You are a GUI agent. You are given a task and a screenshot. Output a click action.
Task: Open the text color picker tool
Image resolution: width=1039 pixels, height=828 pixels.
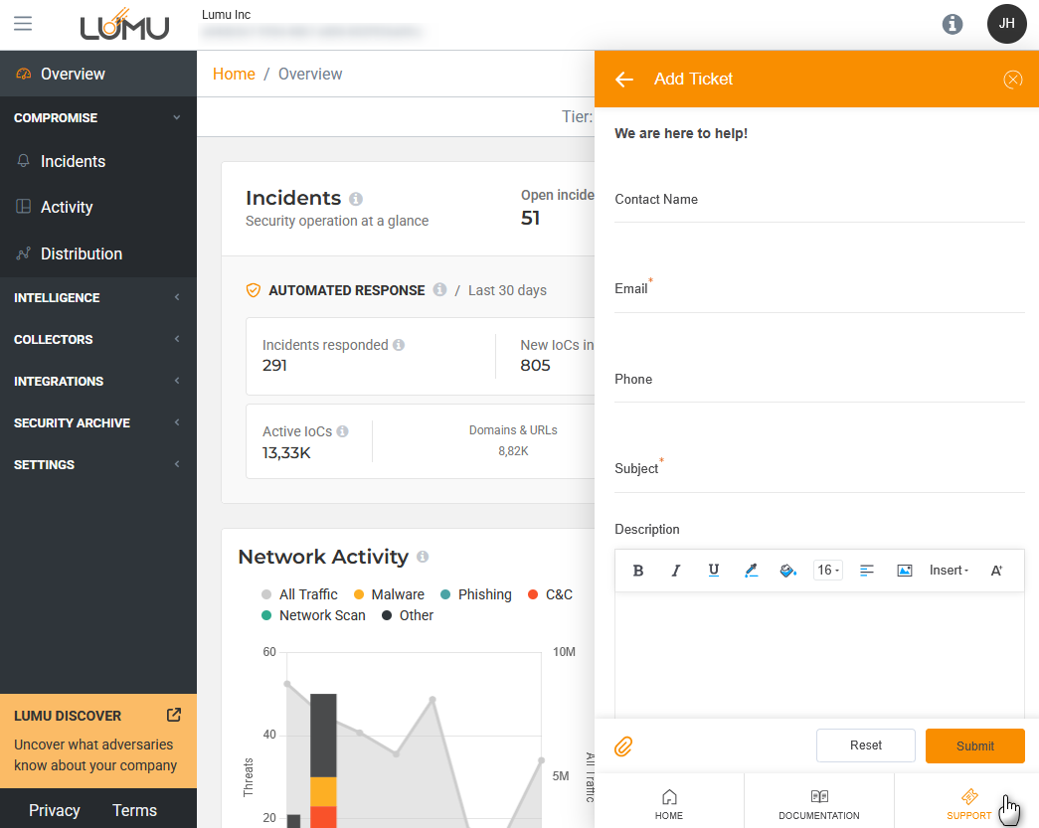tap(751, 571)
